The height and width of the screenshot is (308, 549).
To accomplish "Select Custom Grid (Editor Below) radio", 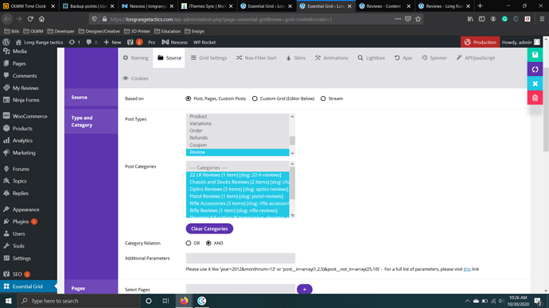I will coord(255,98).
